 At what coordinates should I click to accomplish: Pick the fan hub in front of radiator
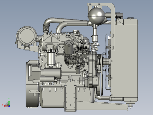[x=106, y=61]
